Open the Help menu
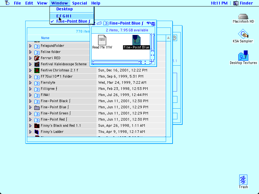This screenshot has height=194, width=259. (96, 3)
